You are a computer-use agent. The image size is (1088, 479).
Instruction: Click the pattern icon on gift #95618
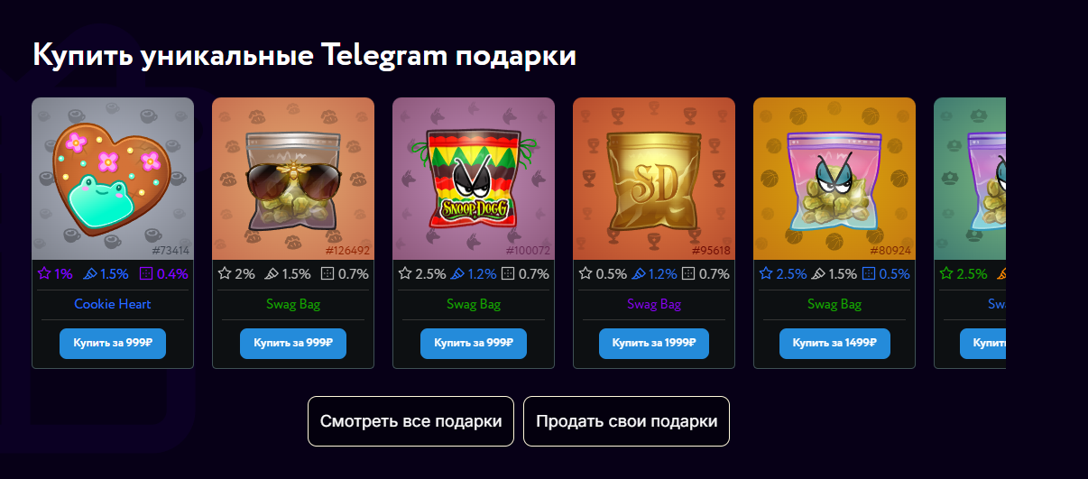pyautogui.click(x=688, y=273)
